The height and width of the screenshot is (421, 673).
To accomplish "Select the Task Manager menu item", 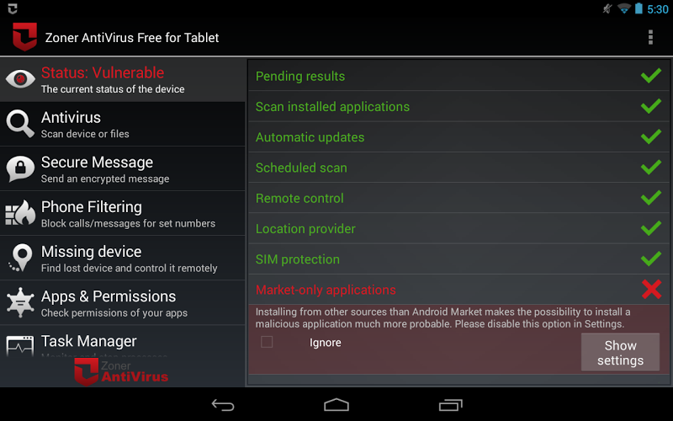I will tap(122, 342).
